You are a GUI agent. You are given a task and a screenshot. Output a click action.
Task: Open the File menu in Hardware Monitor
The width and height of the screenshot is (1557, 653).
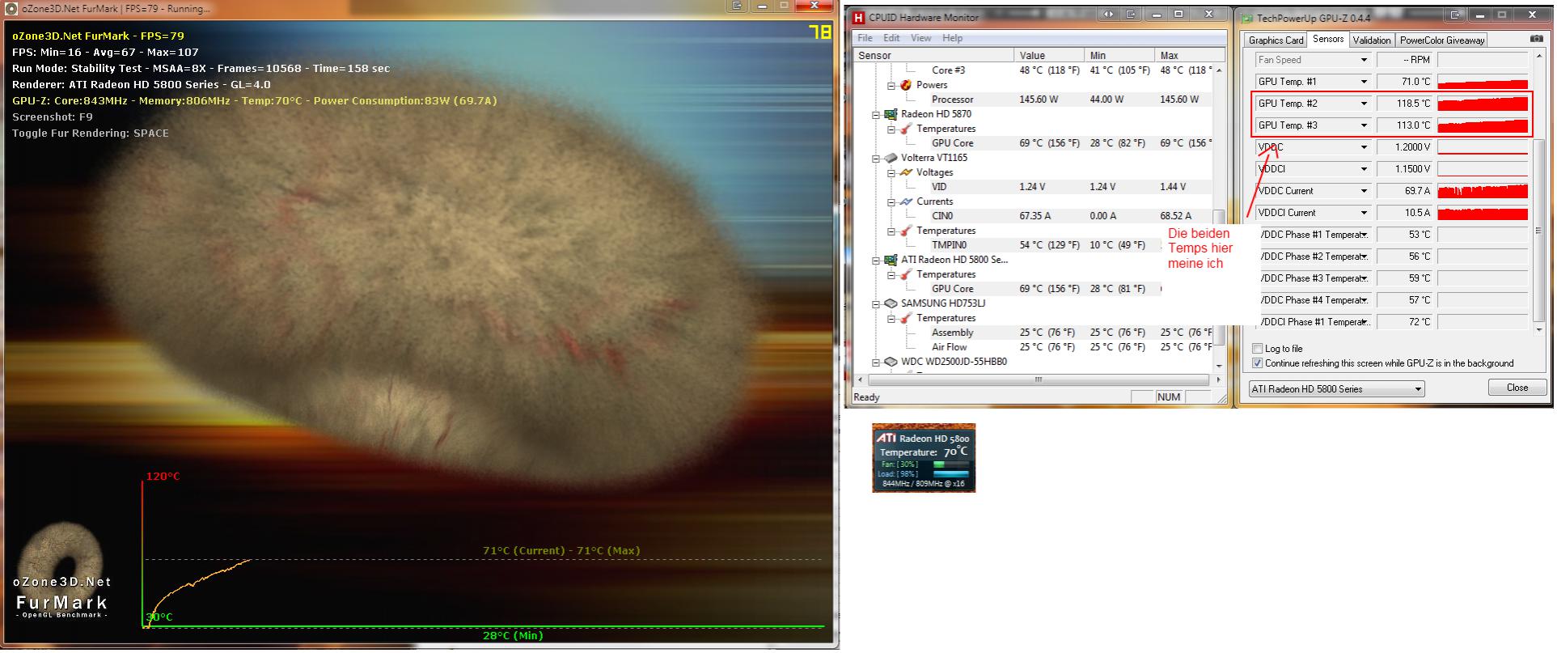pos(865,38)
